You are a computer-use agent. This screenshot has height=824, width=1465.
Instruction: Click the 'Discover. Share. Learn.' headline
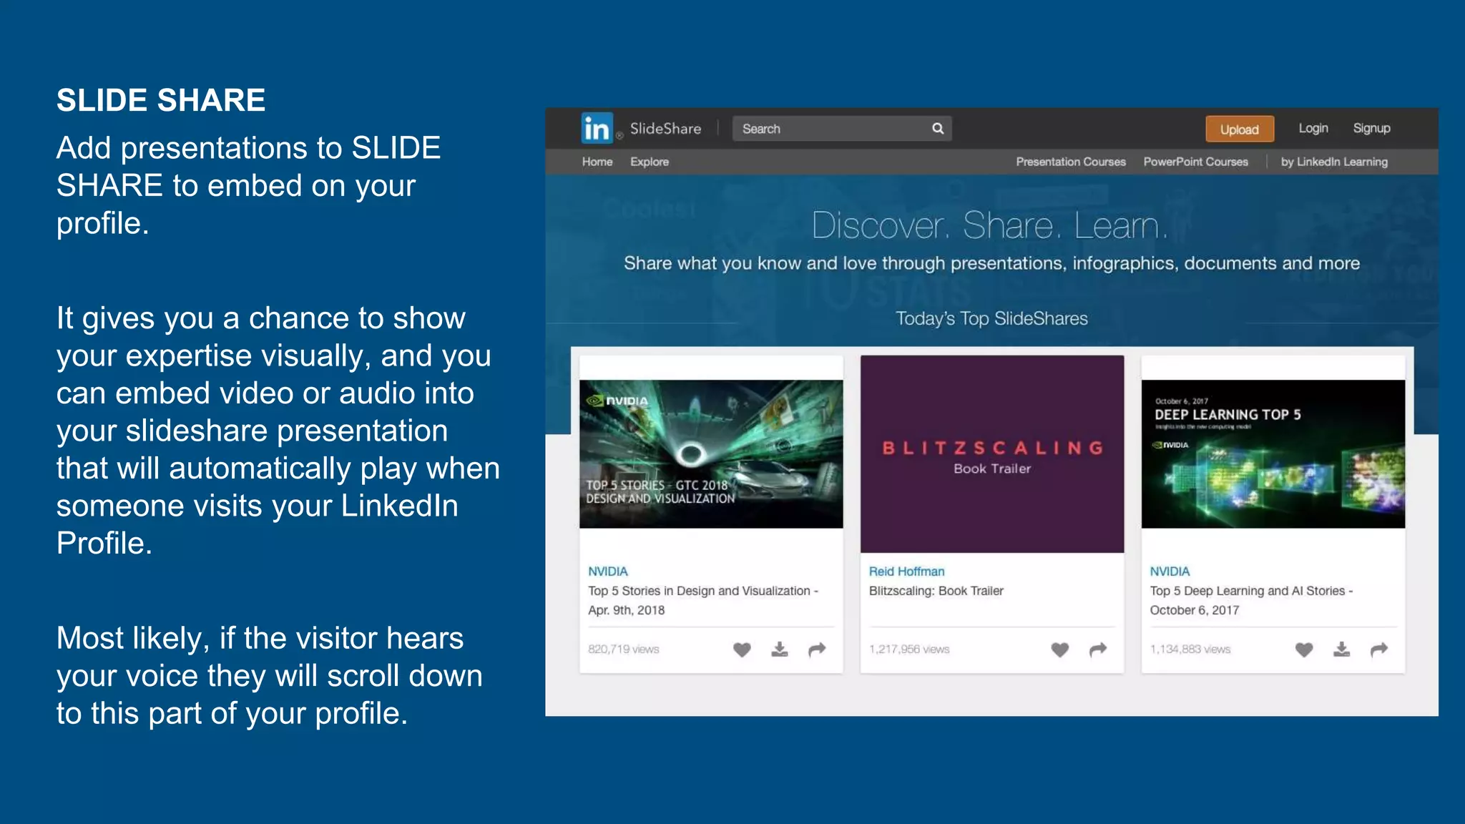990,225
